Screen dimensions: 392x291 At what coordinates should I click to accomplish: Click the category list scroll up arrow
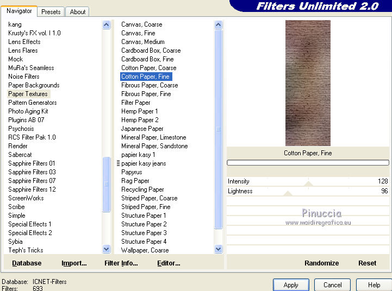(106, 25)
